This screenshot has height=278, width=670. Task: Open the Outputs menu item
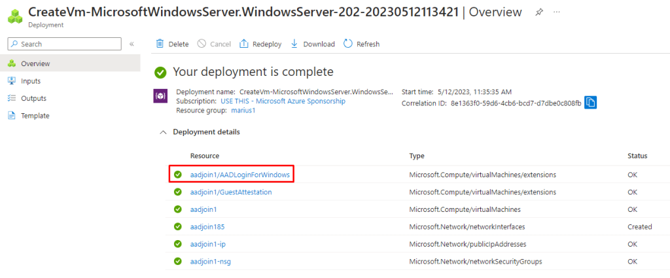tap(33, 98)
